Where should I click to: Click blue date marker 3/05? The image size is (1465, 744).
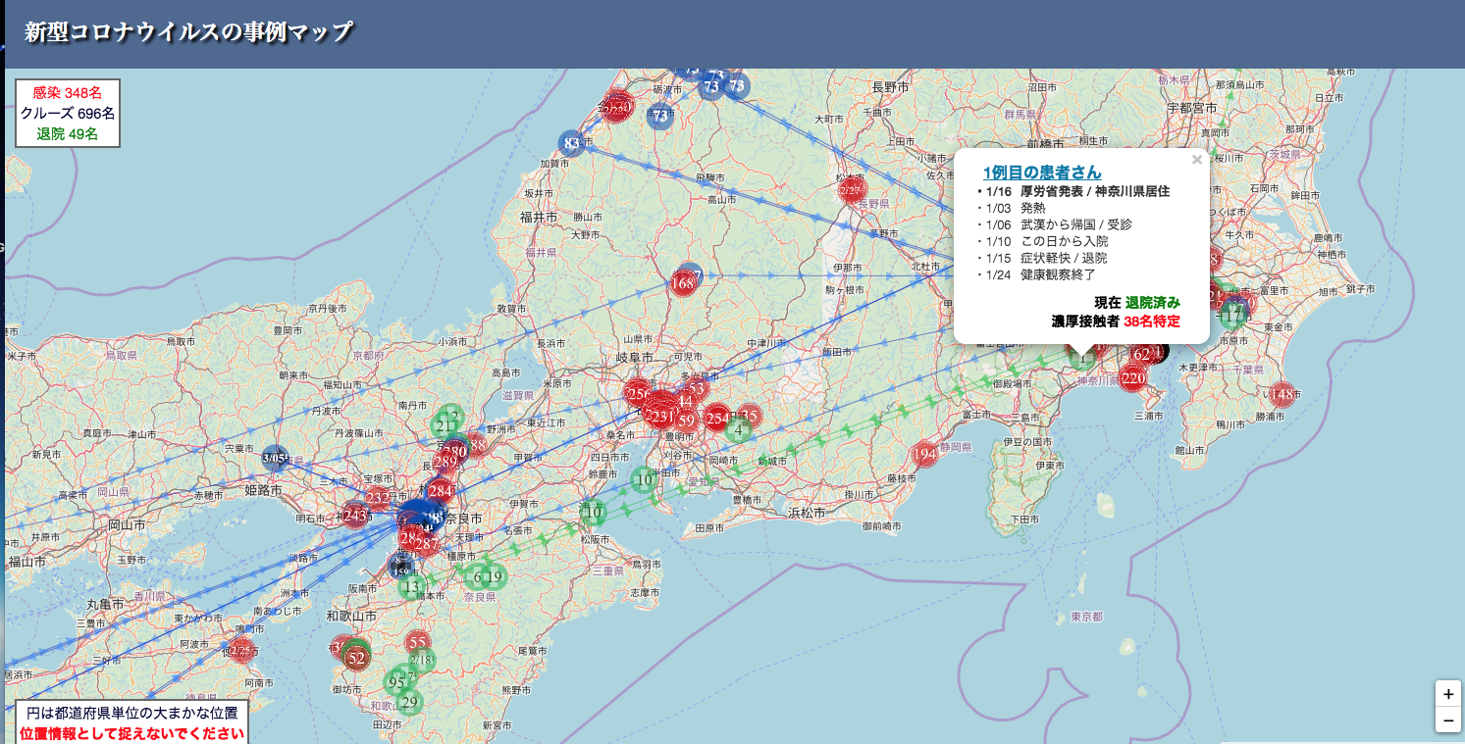tap(276, 458)
